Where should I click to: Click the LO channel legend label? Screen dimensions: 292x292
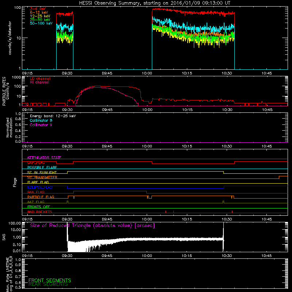click(40, 78)
